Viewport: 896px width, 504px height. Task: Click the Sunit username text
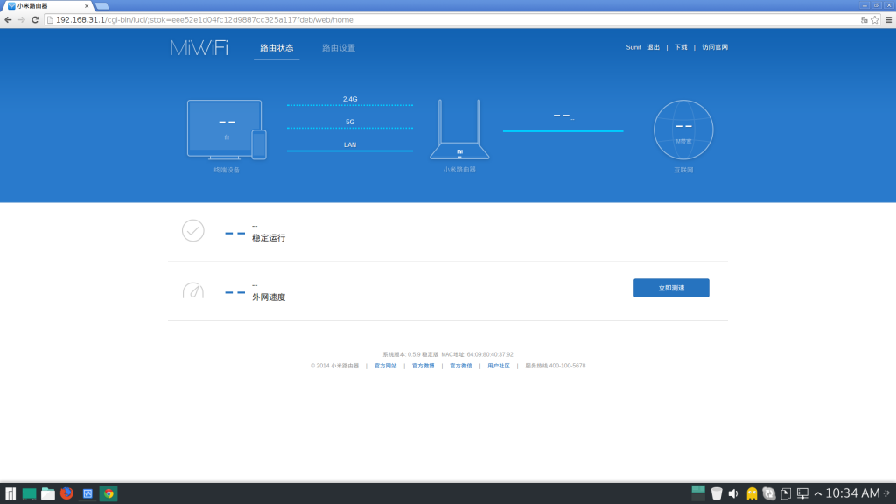(x=633, y=47)
